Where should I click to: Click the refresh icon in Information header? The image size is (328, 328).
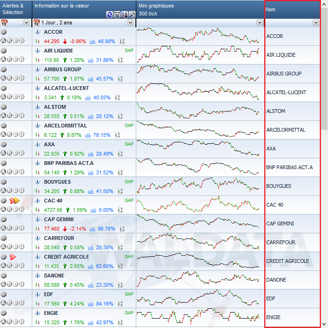coord(109,15)
